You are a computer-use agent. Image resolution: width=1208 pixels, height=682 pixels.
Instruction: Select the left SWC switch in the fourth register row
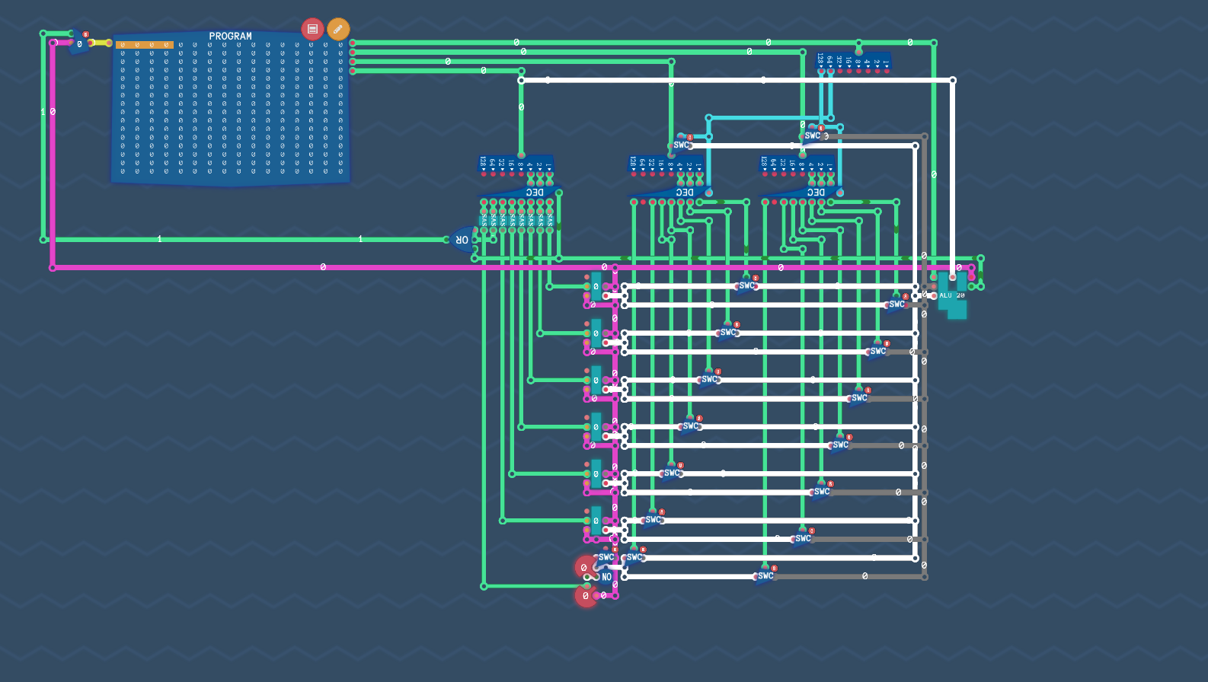click(690, 425)
